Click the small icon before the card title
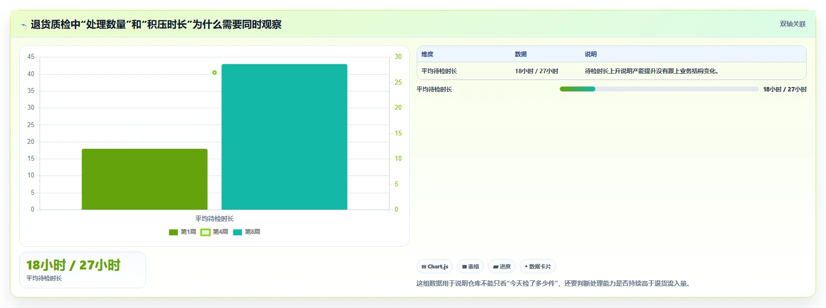Image resolution: width=826 pixels, height=308 pixels. [x=23, y=25]
